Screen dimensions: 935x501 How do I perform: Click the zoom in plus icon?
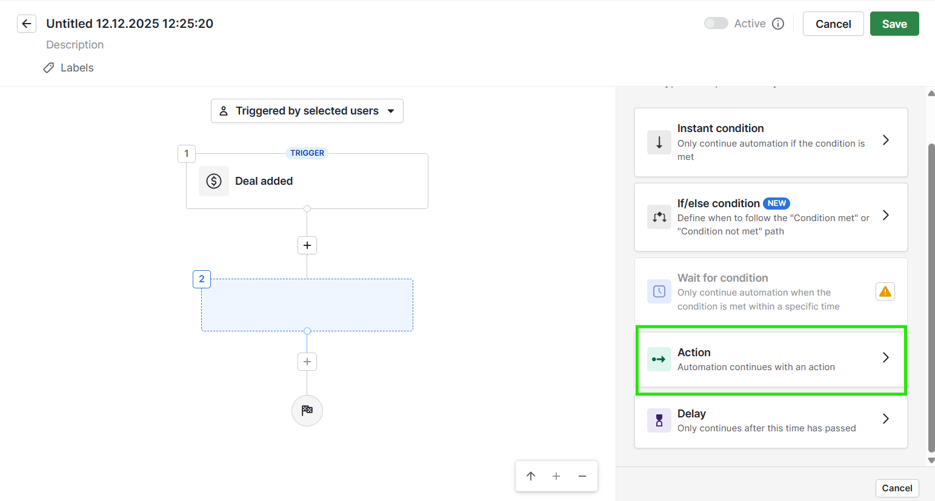[556, 476]
